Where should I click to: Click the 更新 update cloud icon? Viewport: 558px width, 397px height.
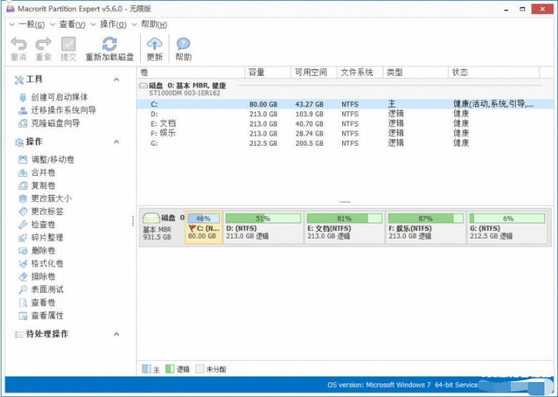pos(154,44)
